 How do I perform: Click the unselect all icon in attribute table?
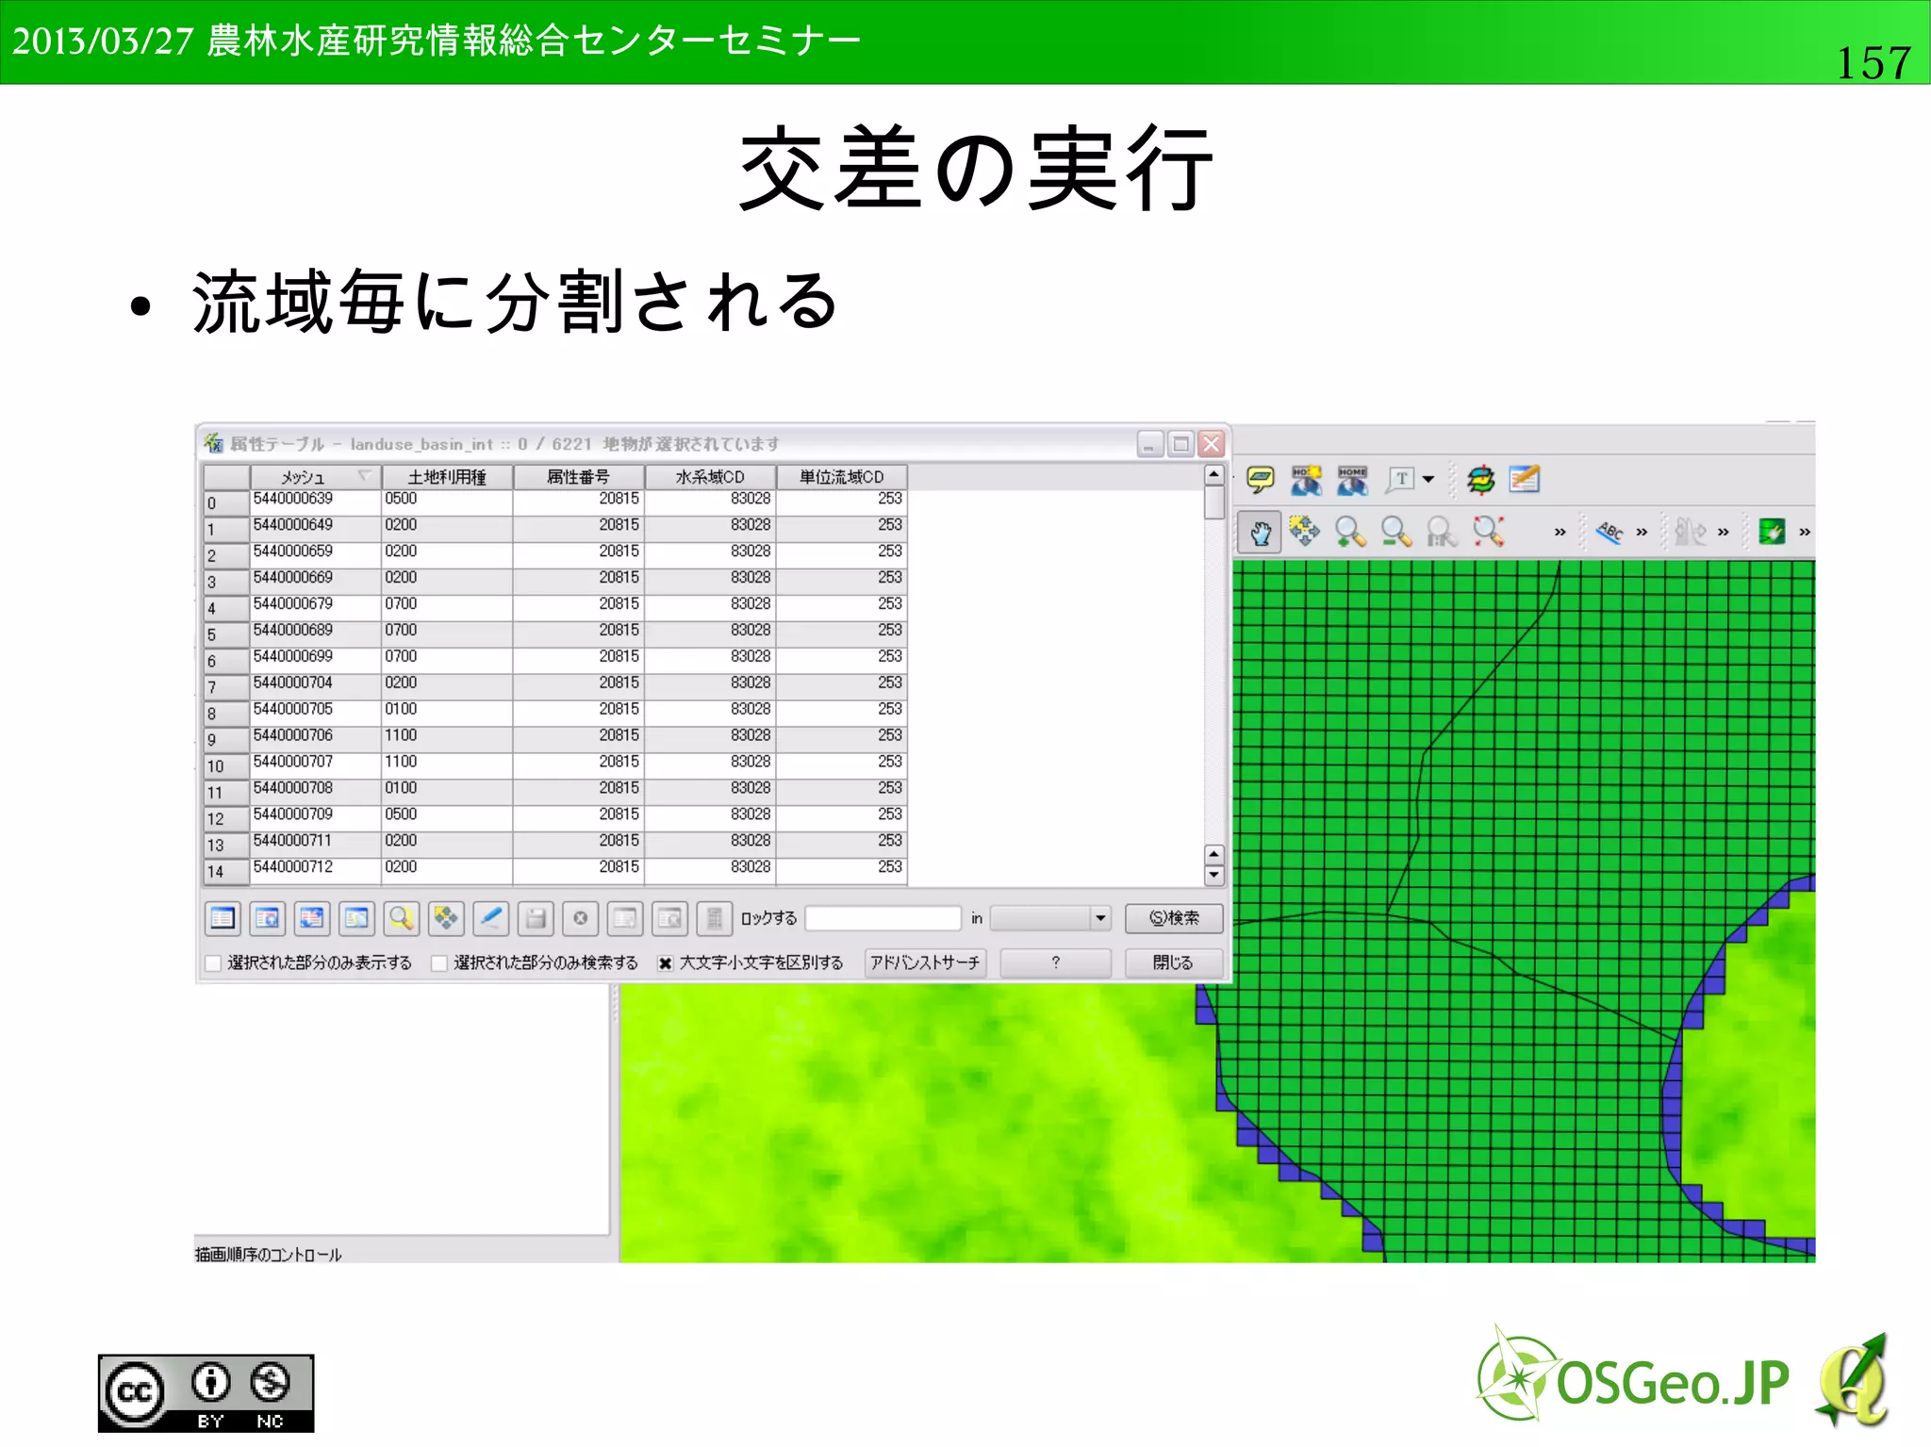click(x=223, y=917)
